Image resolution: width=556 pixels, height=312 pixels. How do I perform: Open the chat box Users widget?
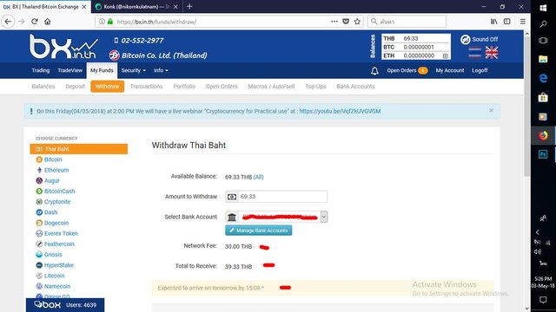[65, 305]
